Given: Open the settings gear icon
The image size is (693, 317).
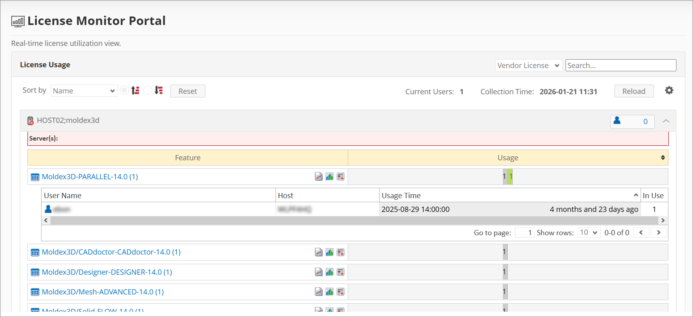Looking at the screenshot, I should [669, 90].
